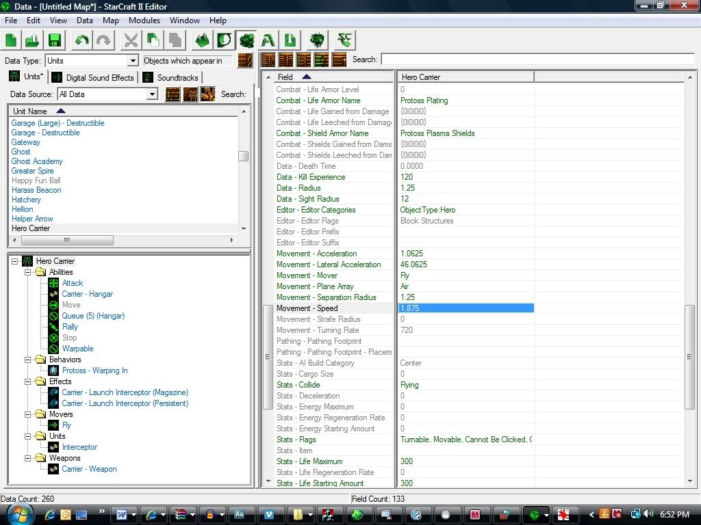
Task: Collapse the Effects folder
Action: (x=27, y=381)
